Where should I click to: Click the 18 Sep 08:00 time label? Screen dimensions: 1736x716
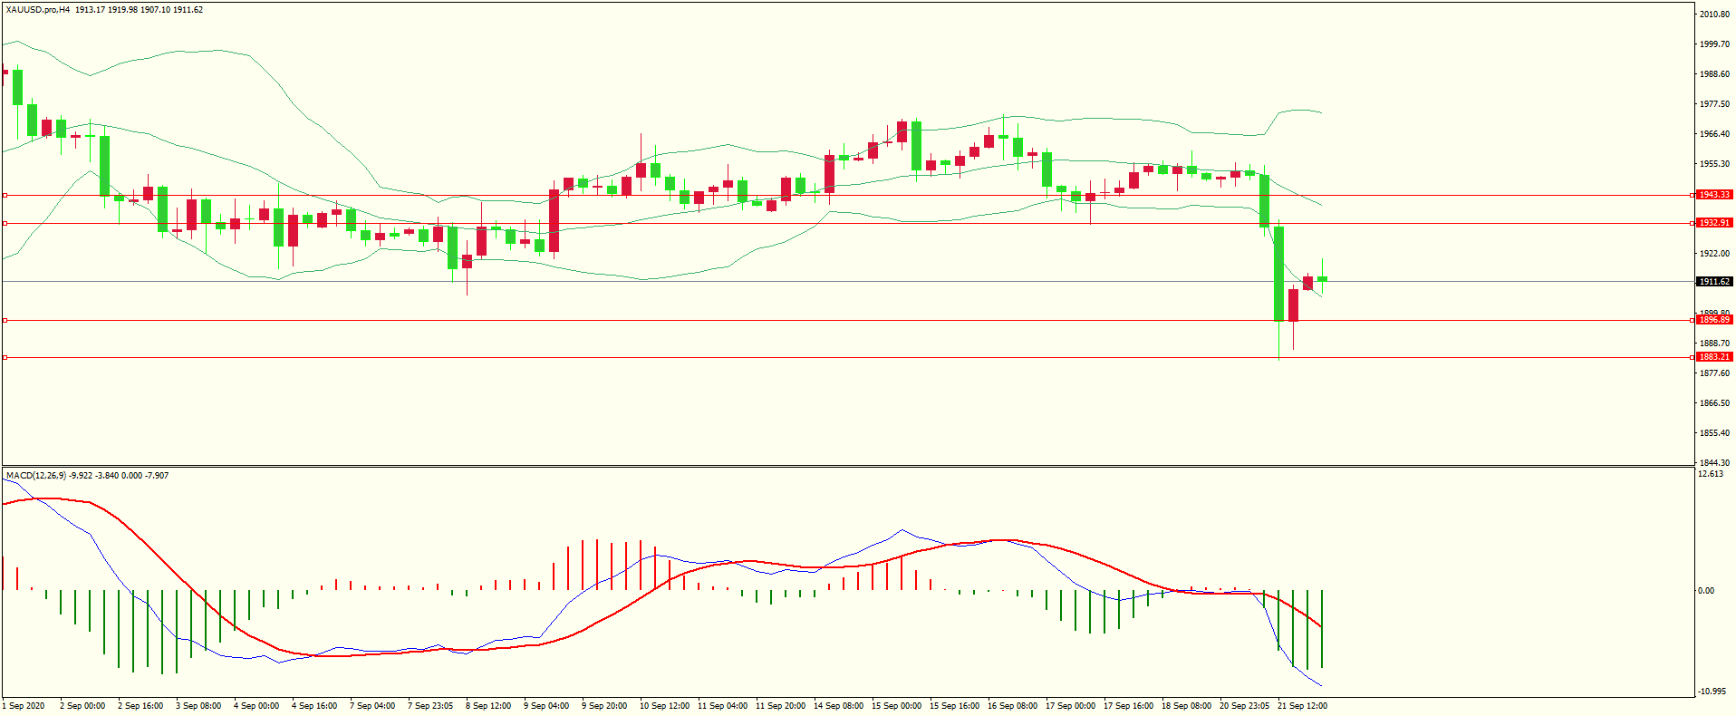[x=1186, y=706]
